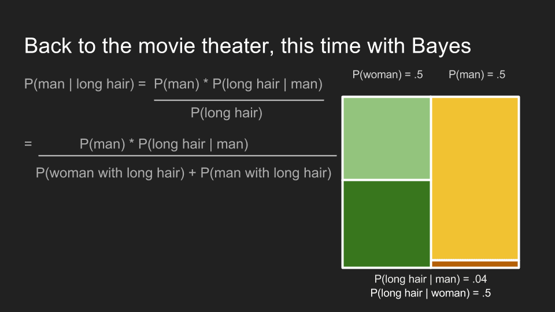The height and width of the screenshot is (312, 555).
Task: Click the thin orange bar
Action: [x=475, y=264]
